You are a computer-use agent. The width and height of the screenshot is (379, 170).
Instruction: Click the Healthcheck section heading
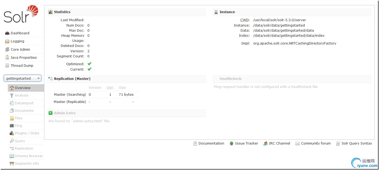coord(230,79)
